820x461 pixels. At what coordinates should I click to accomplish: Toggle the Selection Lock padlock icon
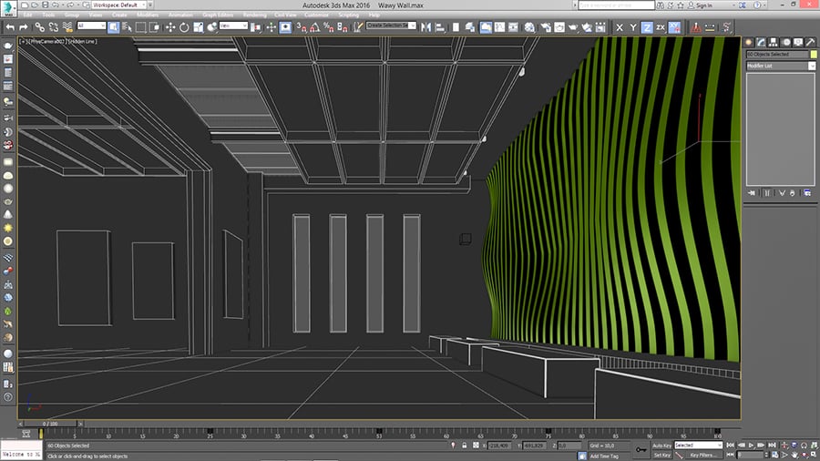464,446
